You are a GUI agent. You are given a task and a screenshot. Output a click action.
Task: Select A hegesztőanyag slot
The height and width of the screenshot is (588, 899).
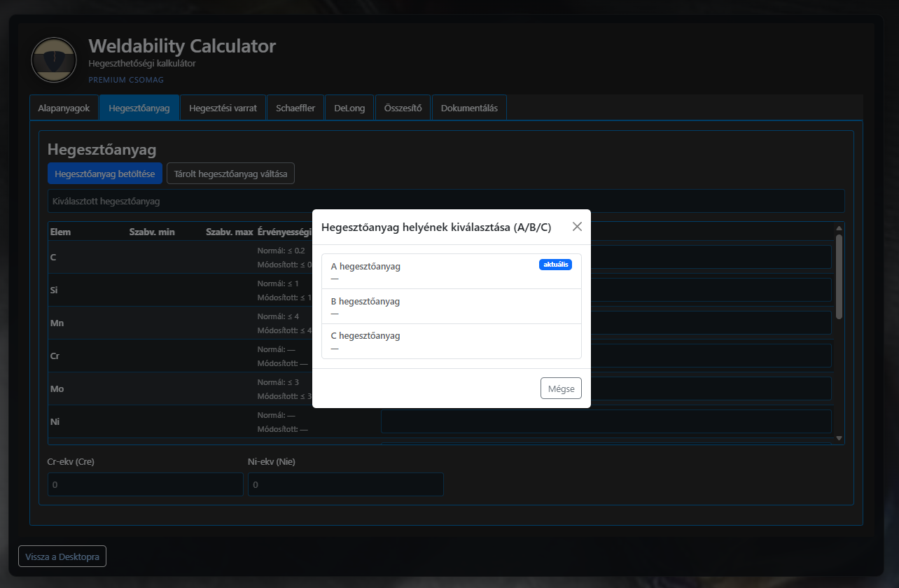click(452, 272)
